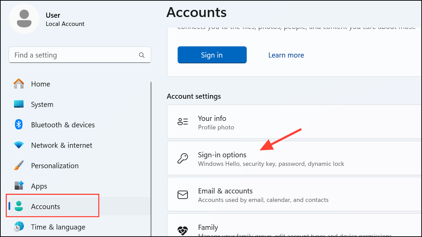Screen dimensions: 422x237
Task: Switch to the Home section
Action: (x=41, y=84)
